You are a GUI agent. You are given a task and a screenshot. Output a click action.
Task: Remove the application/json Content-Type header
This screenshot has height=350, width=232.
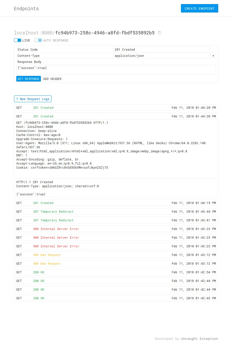coord(213,56)
